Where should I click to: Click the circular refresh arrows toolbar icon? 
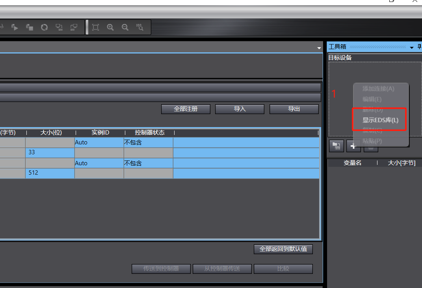44,27
